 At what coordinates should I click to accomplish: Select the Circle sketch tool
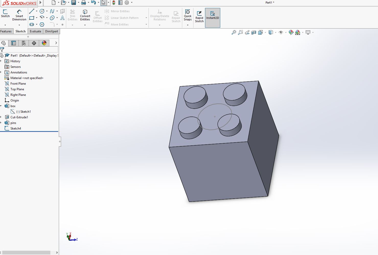[42, 11]
